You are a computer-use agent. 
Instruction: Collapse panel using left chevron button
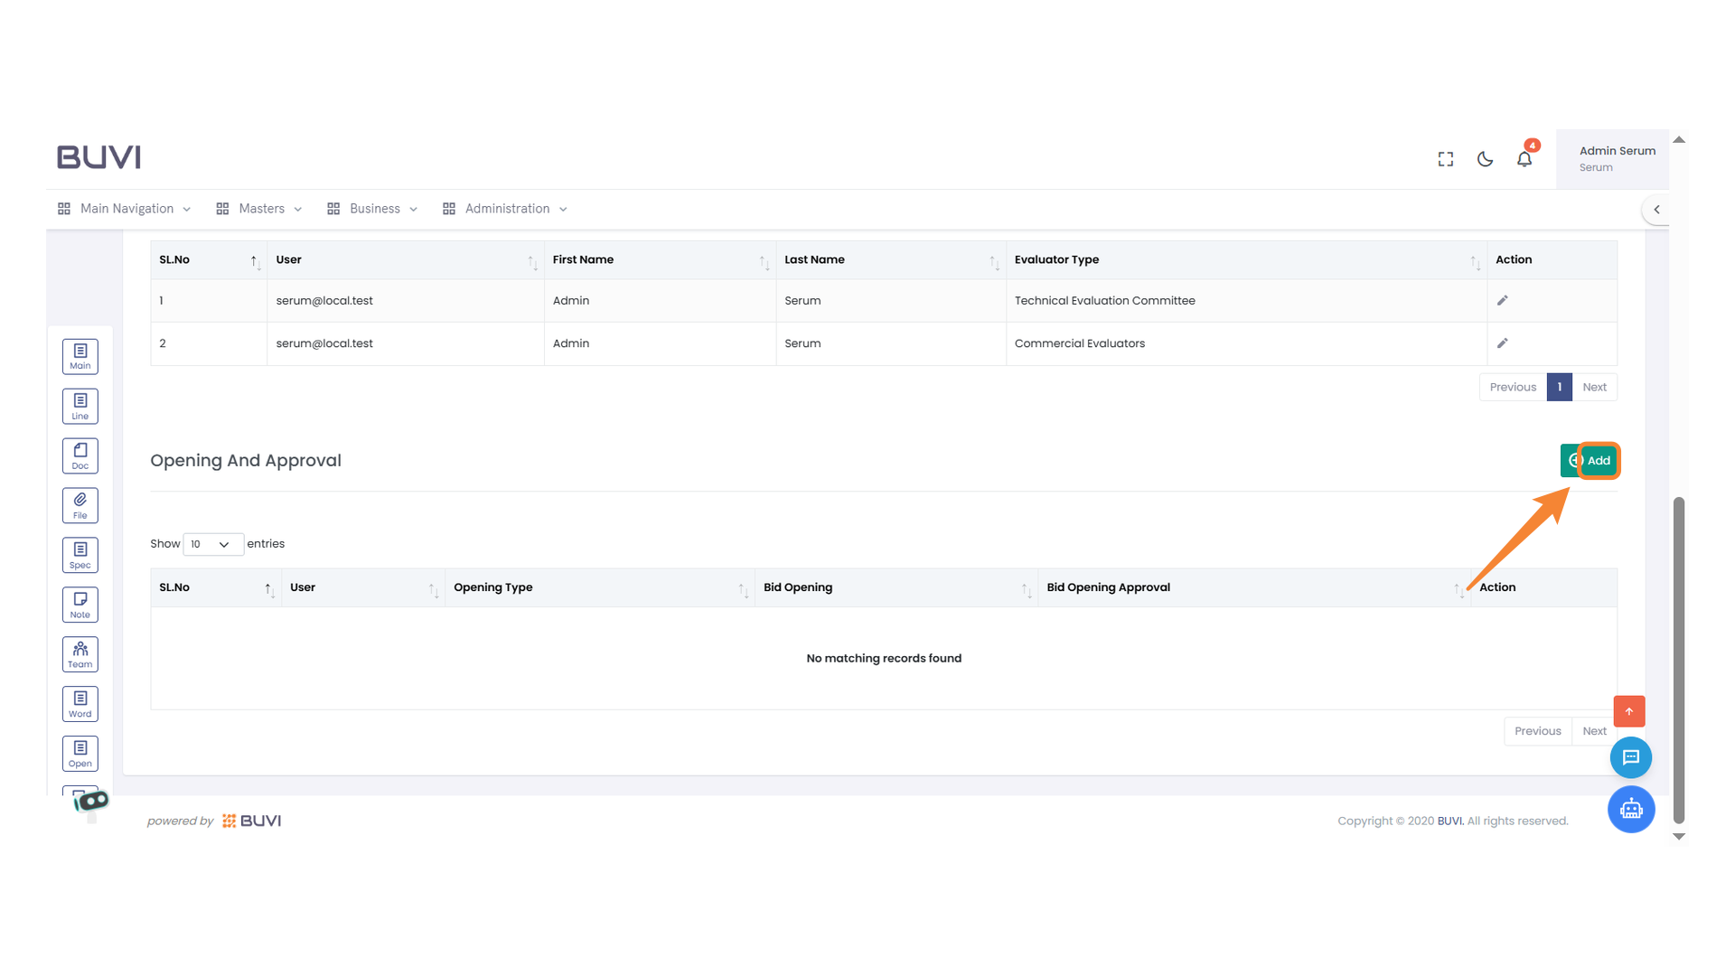pos(1656,210)
